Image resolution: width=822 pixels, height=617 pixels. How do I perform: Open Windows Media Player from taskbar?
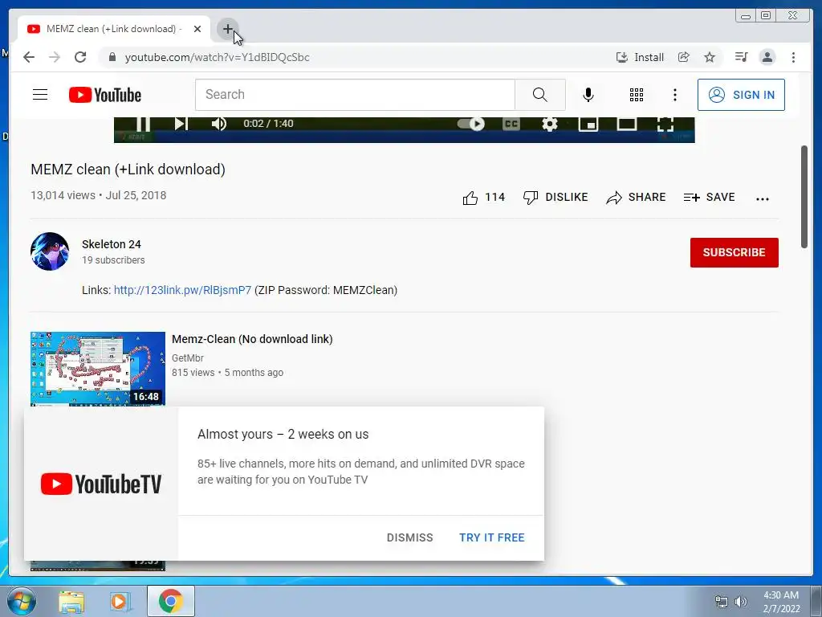pyautogui.click(x=120, y=601)
